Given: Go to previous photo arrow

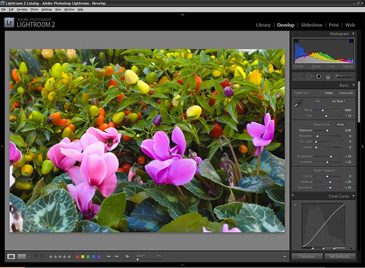Looking at the screenshot, I should click(x=108, y=257).
